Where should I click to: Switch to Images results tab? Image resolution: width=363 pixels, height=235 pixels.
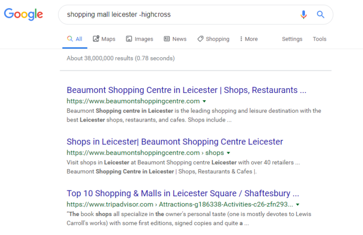click(x=139, y=39)
